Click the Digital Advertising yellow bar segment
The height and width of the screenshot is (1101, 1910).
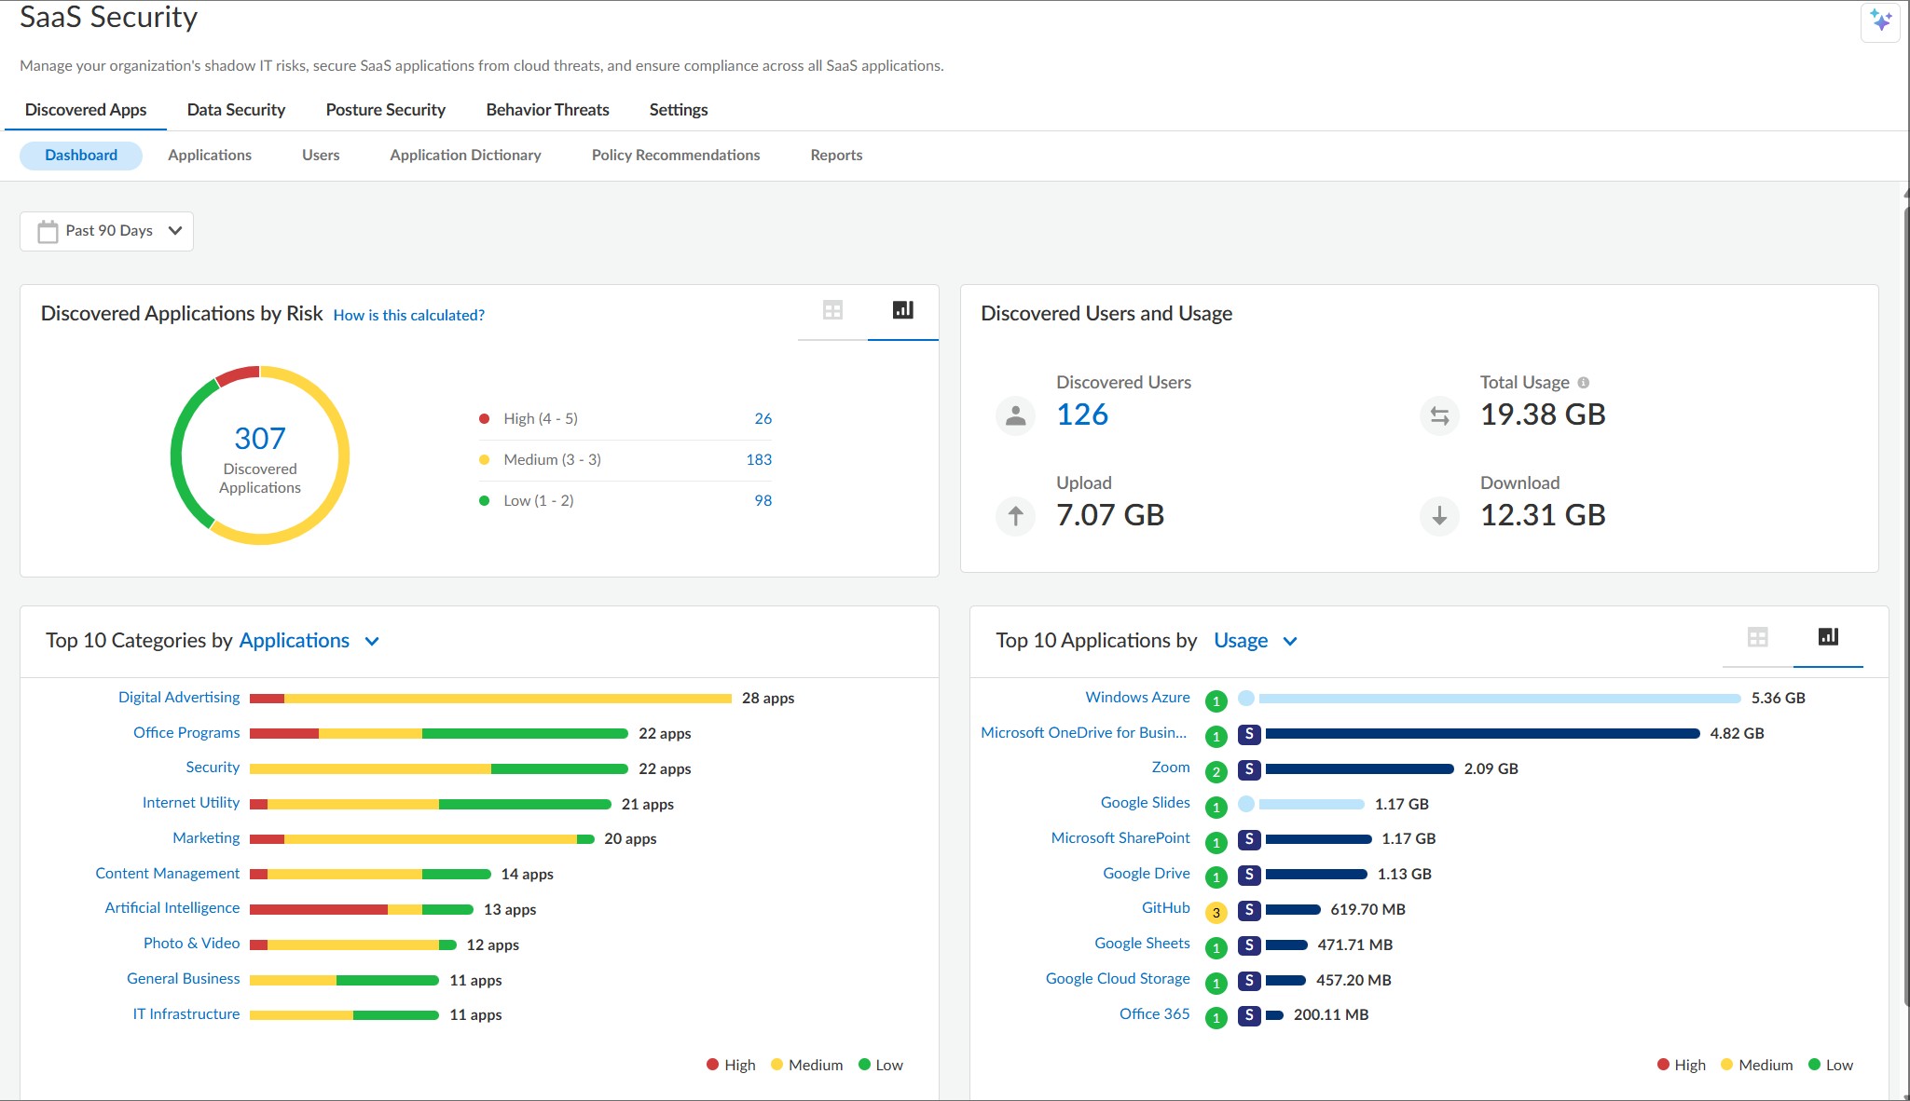pyautogui.click(x=508, y=699)
